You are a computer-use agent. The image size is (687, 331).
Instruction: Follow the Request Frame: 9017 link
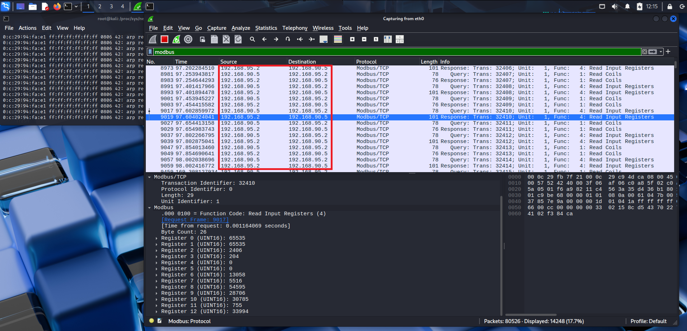(195, 220)
